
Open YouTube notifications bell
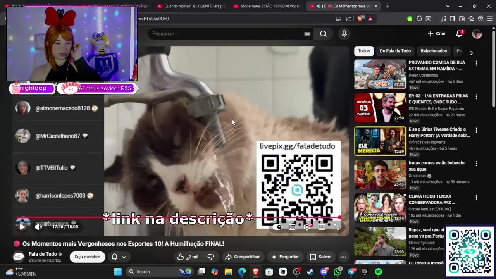pyautogui.click(x=459, y=34)
